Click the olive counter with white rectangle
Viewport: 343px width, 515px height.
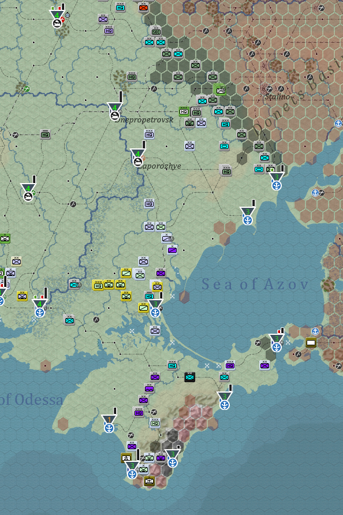click(311, 343)
